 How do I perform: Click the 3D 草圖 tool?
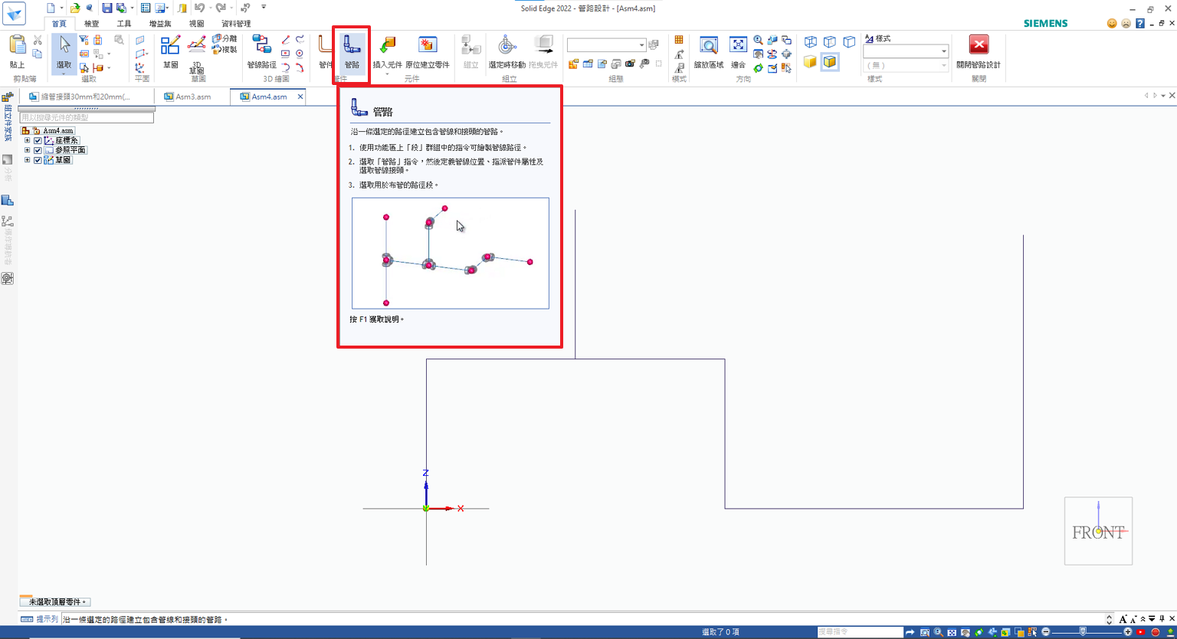click(x=197, y=53)
